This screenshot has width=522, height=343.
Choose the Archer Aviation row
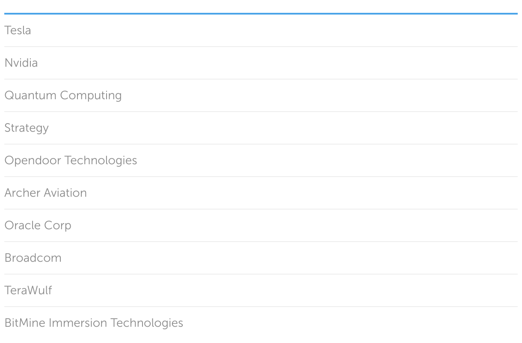(x=45, y=193)
